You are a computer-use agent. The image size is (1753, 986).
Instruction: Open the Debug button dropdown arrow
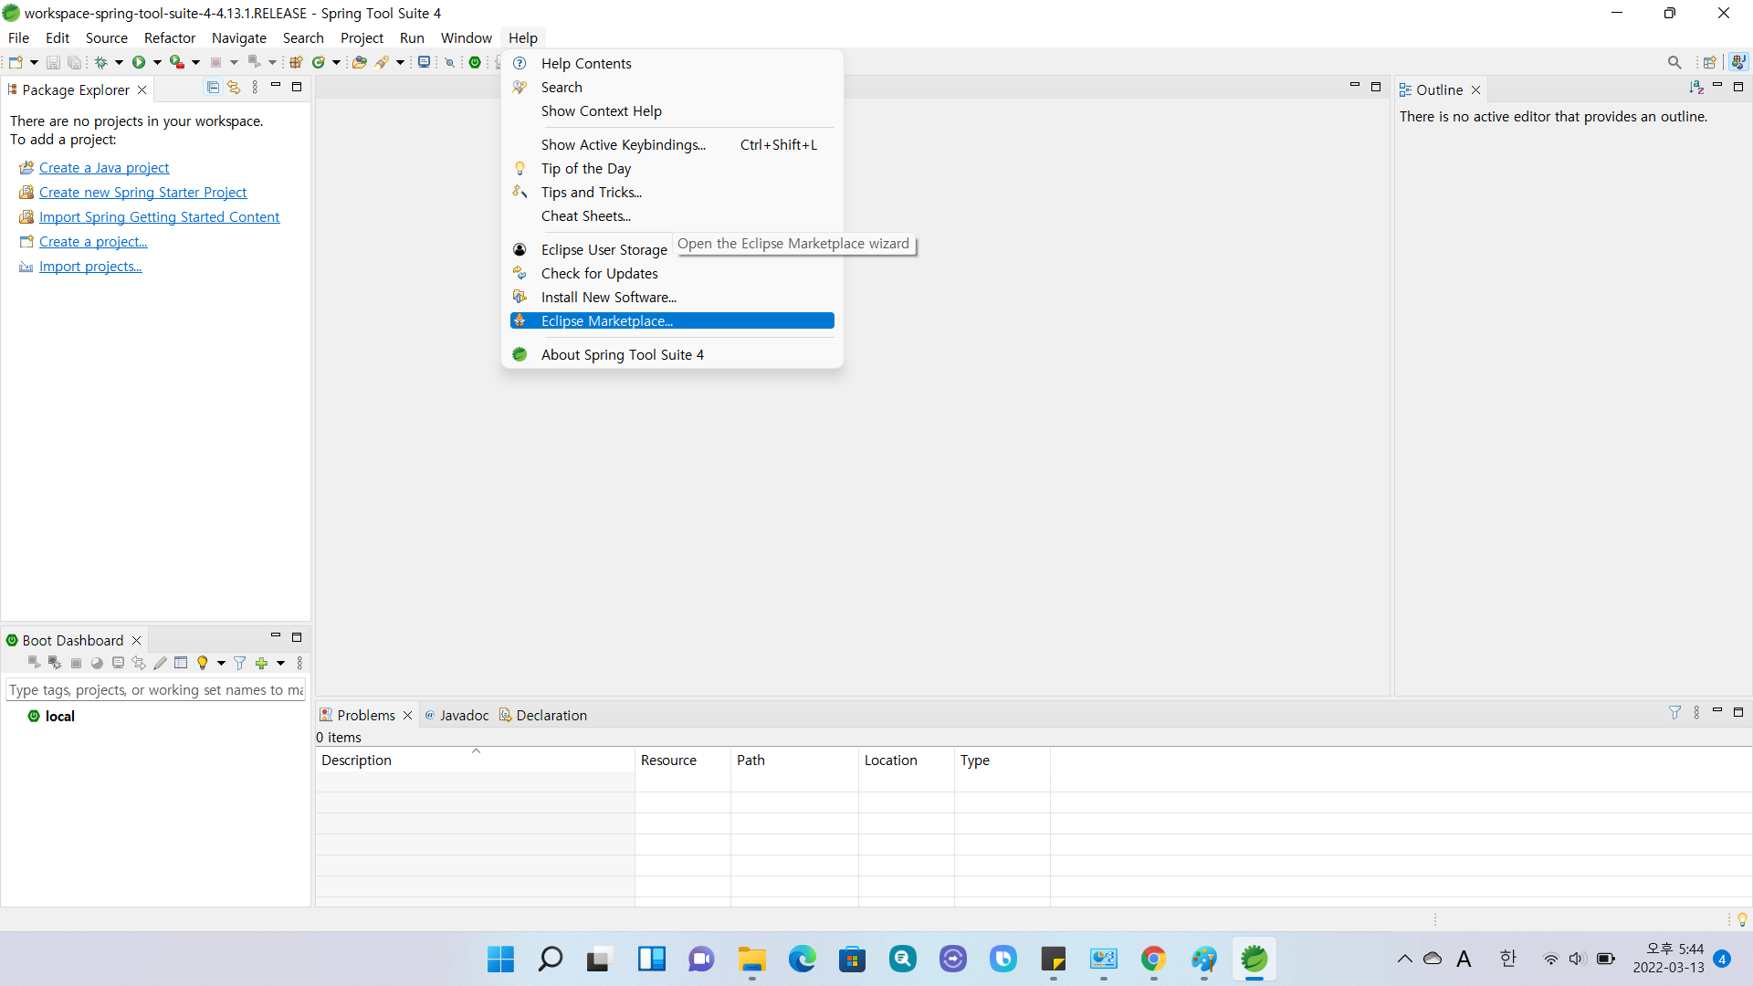[x=119, y=62]
